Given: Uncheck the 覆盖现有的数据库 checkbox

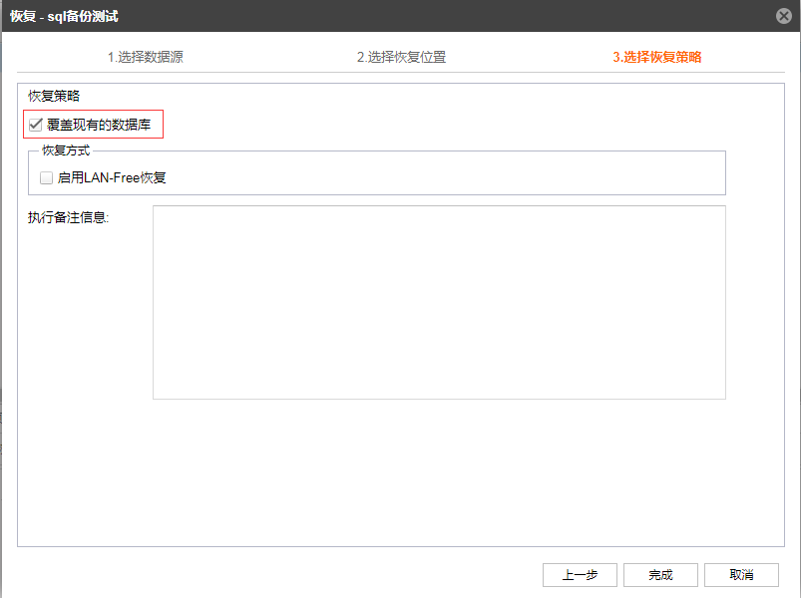Looking at the screenshot, I should [x=35, y=125].
